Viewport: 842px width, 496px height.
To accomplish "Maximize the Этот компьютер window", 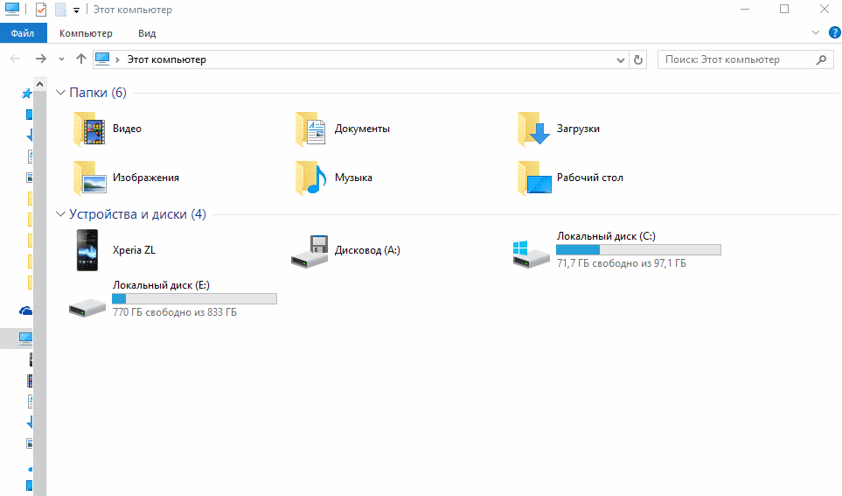I will pyautogui.click(x=784, y=9).
